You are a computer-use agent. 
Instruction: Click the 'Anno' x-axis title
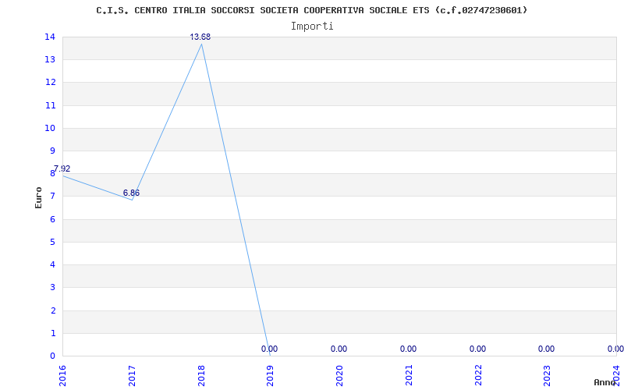[x=604, y=382]
